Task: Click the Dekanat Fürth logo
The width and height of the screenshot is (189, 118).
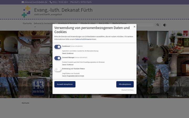Action: coord(26,12)
